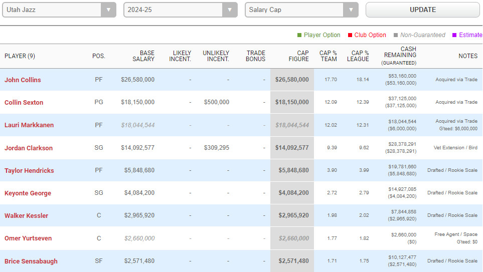Image resolution: width=483 pixels, height=272 pixels.
Task: Sort by UNLIKELY INCENT. column header
Action: (x=216, y=56)
